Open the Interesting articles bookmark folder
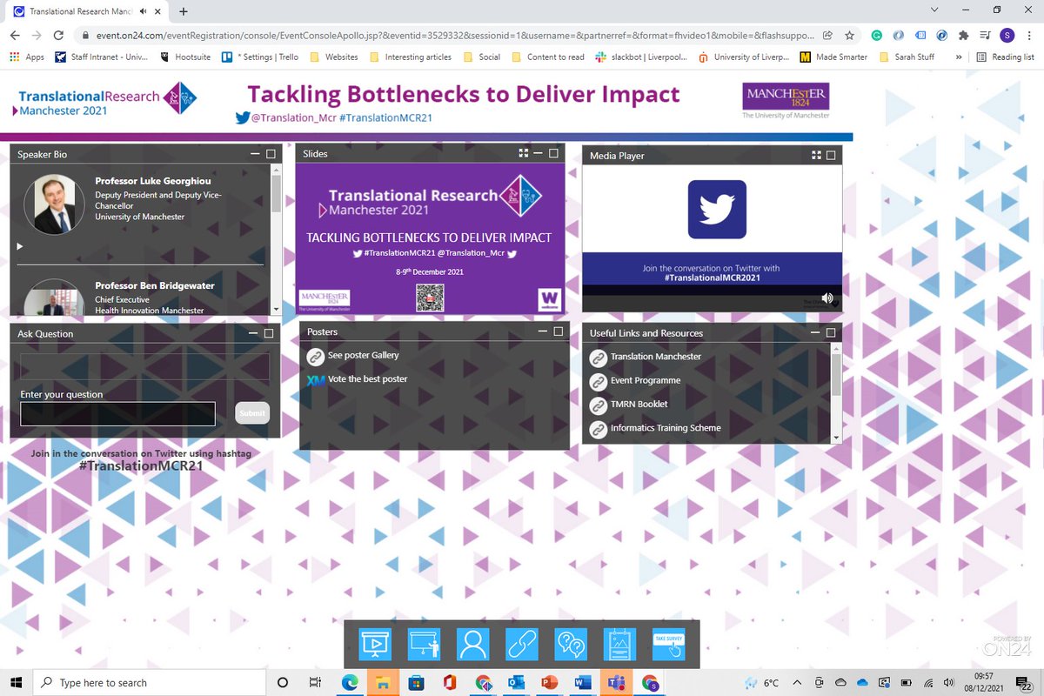 pyautogui.click(x=411, y=57)
